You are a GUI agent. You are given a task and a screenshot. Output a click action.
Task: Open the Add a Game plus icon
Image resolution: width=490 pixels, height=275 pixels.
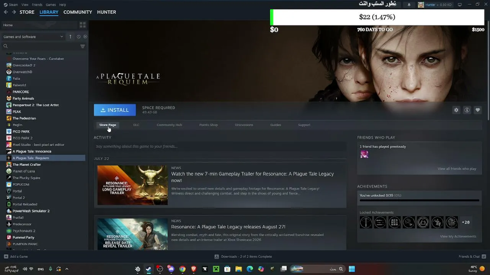coord(6,257)
